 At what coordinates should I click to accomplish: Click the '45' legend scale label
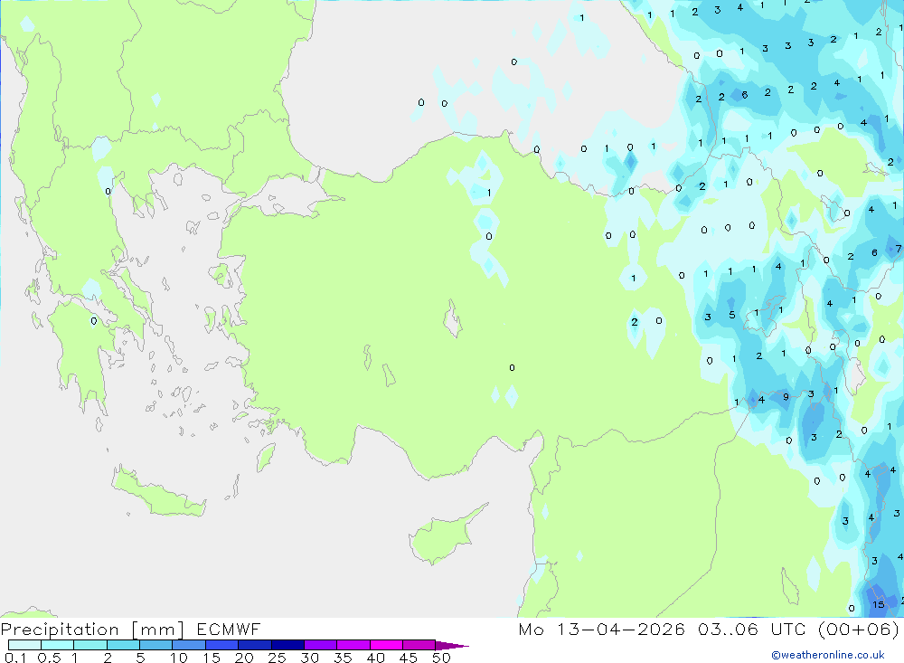tap(409, 658)
